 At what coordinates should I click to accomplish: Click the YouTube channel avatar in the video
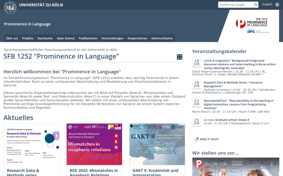click(199, 164)
